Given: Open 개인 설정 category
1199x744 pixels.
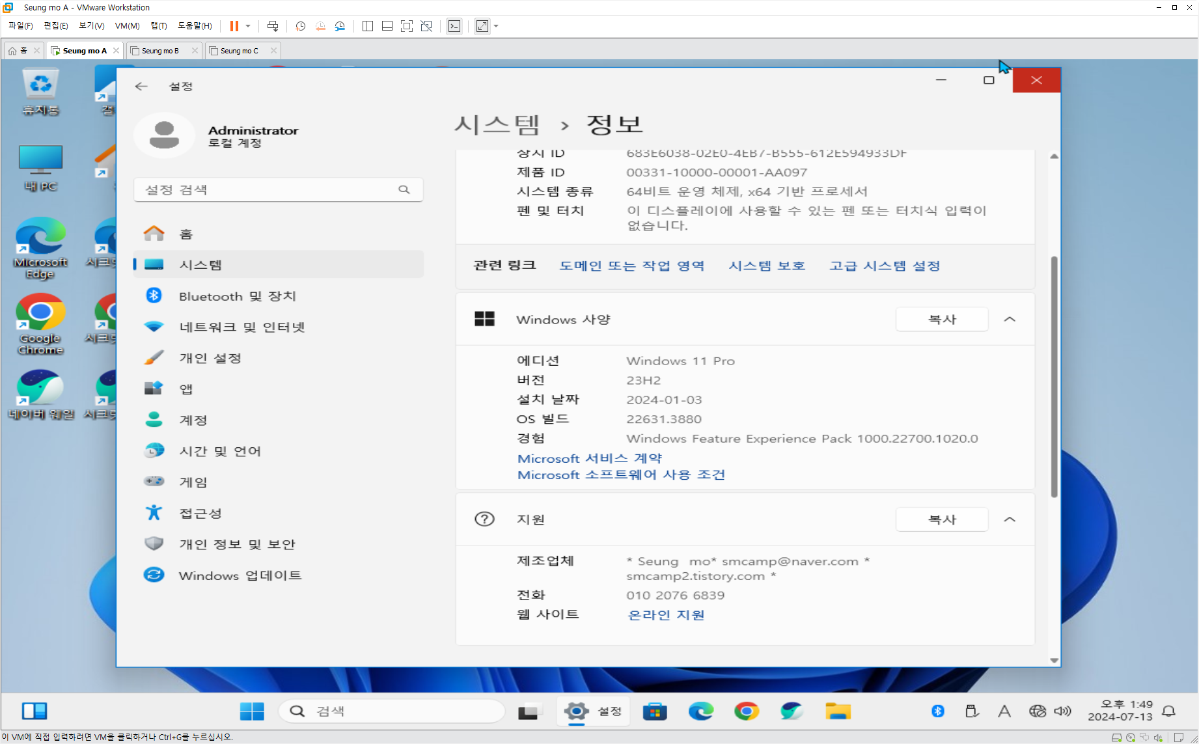Looking at the screenshot, I should coord(279,358).
